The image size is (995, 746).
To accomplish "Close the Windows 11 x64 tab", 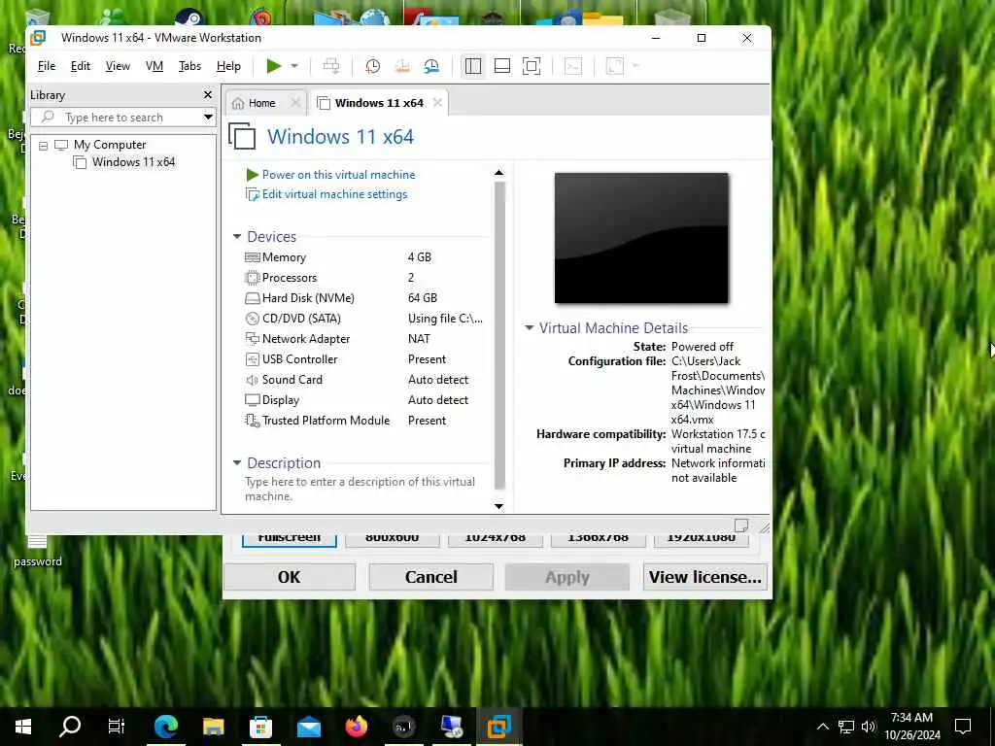I will [x=437, y=102].
